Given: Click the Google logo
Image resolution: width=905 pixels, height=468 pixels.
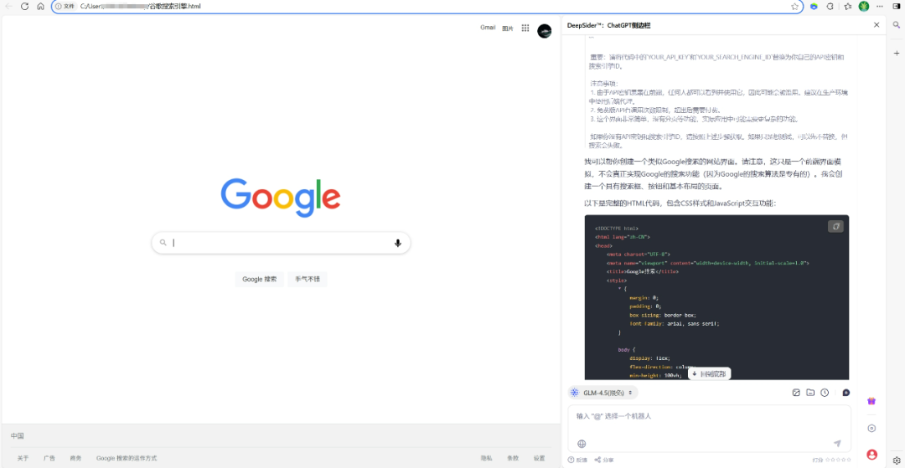Looking at the screenshot, I should (281, 198).
